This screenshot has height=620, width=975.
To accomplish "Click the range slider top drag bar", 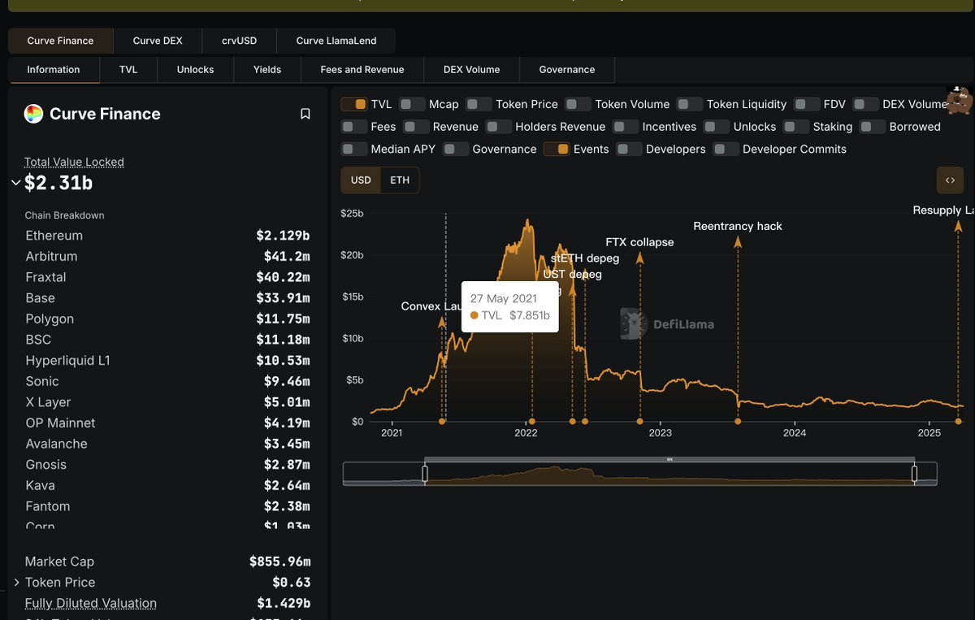I will point(669,459).
